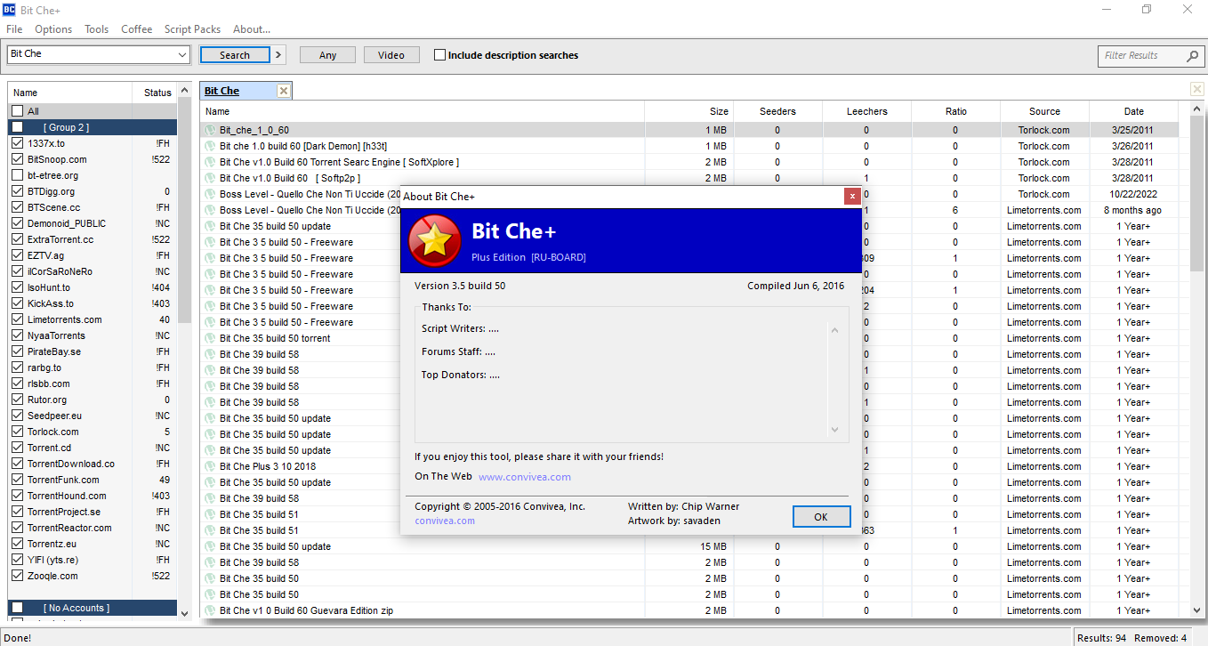
Task: Open the convivea.com copyright link
Action: pyautogui.click(x=445, y=521)
